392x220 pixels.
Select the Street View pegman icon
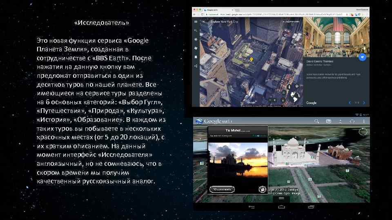pyautogui.click(x=290, y=87)
